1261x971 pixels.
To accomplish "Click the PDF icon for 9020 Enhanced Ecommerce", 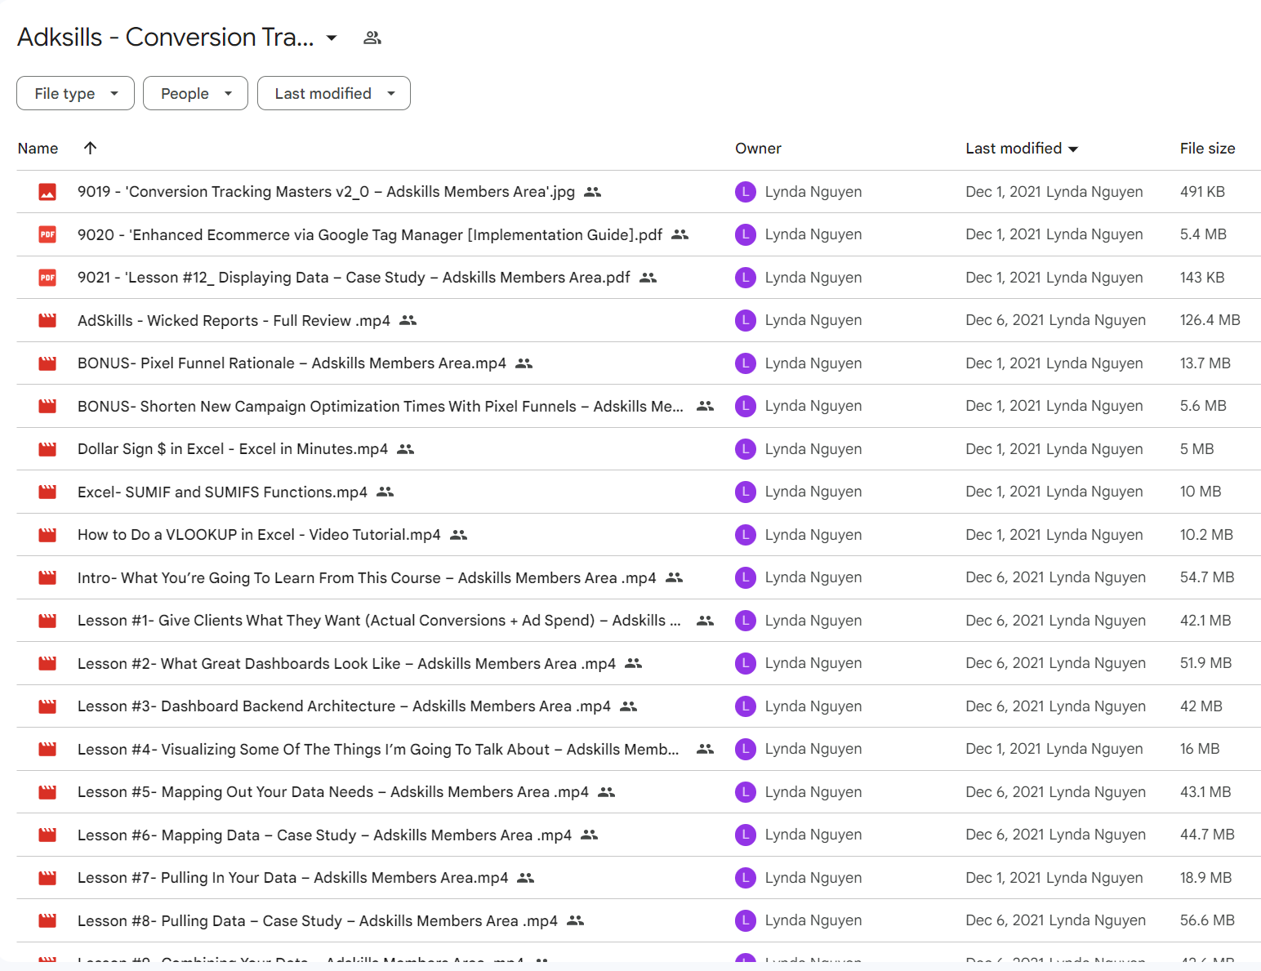I will tap(47, 234).
